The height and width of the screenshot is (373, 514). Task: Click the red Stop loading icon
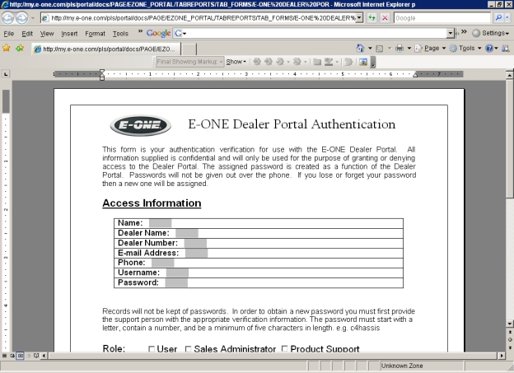coord(385,17)
